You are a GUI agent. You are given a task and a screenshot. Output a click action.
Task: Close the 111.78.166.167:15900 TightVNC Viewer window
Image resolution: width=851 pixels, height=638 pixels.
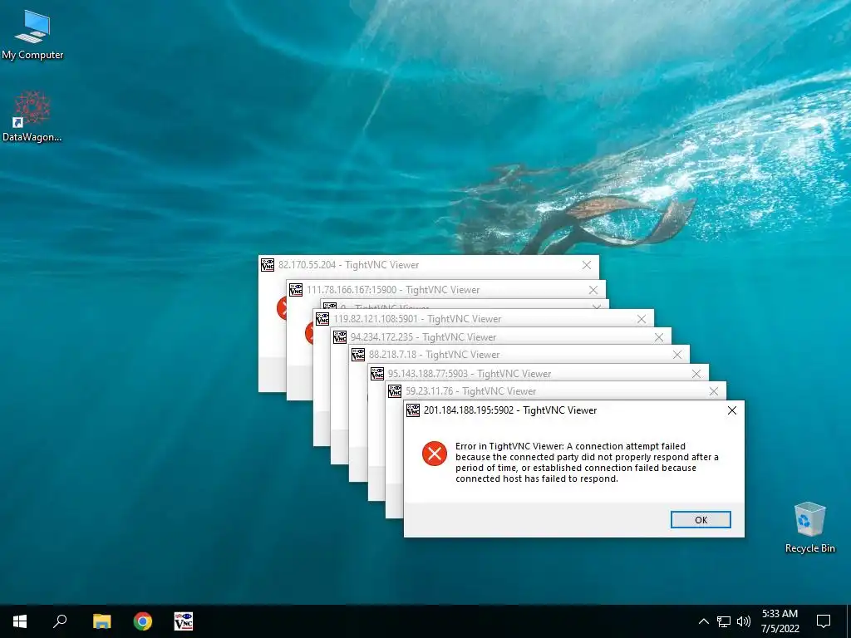click(x=593, y=290)
